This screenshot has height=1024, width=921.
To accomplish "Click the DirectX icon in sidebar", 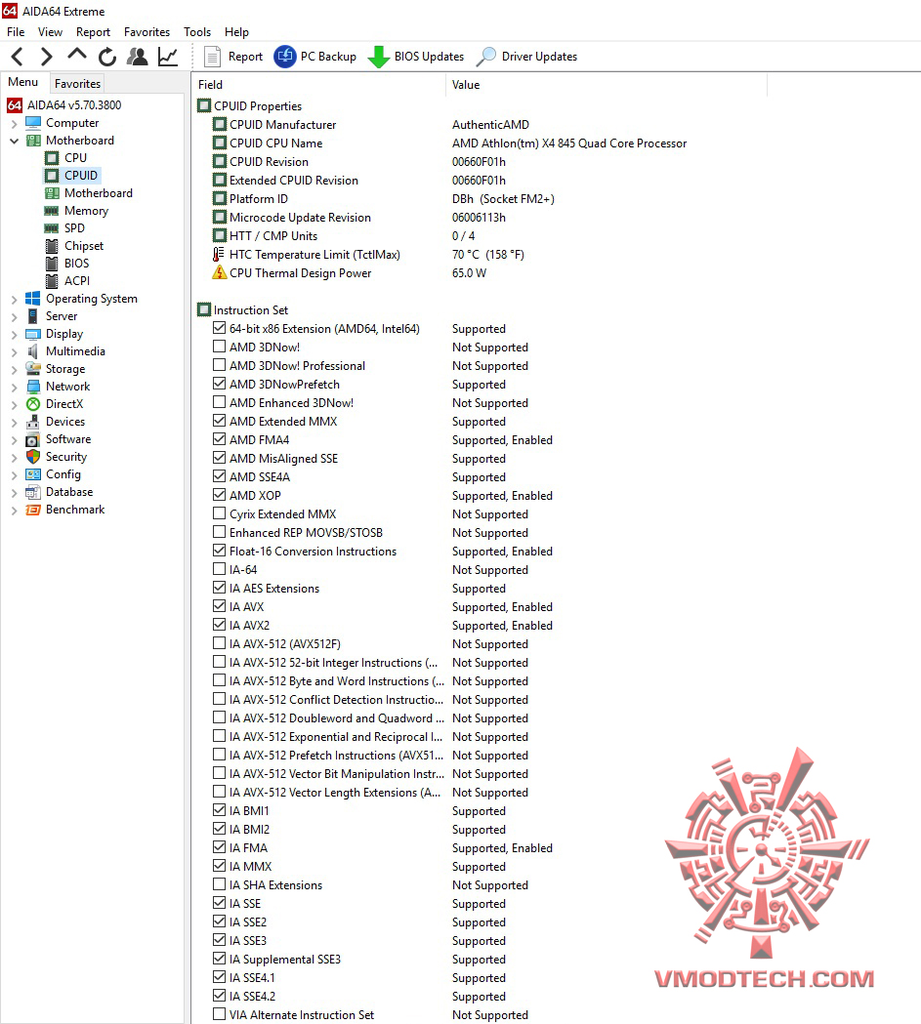I will (33, 403).
